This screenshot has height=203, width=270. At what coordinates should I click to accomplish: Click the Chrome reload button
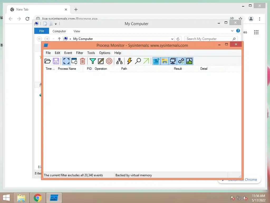pos(27,19)
